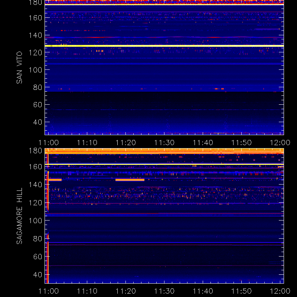
Task: Select the 80 tick label in SAN VITO panel
Action: pyautogui.click(x=37, y=87)
